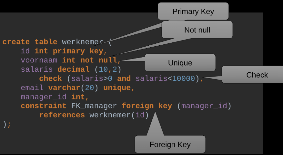Image resolution: width=283 pixels, height=155 pixels.
Task: Click the 'decimal' data type keyword
Action: coord(73,69)
